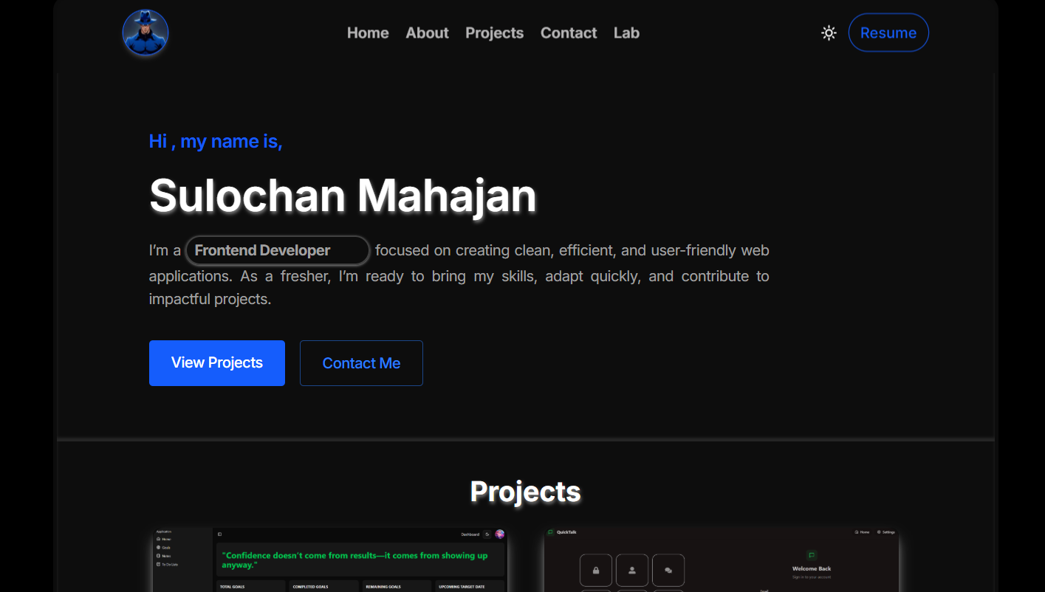The width and height of the screenshot is (1045, 592).
Task: Open the Resume button
Action: click(888, 33)
